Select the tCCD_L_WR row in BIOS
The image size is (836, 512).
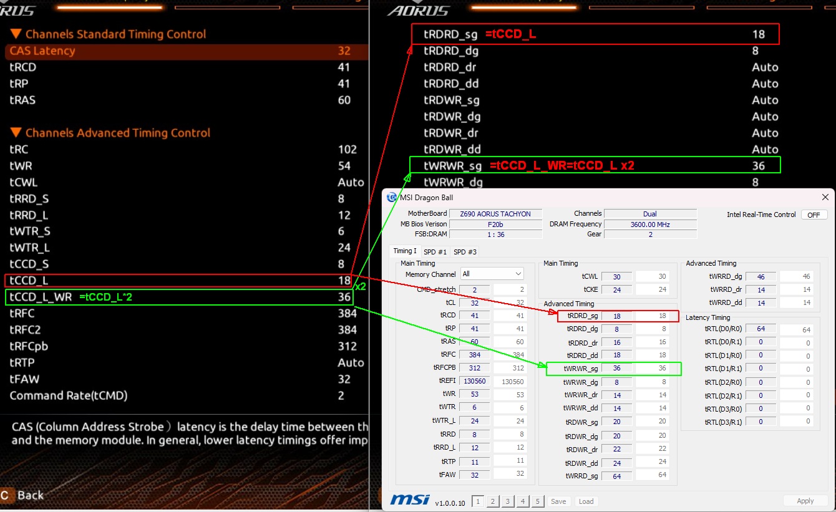pos(179,297)
